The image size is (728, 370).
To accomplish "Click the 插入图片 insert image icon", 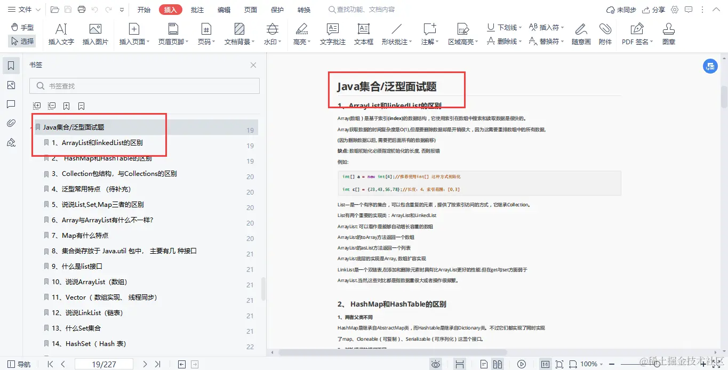I will (95, 32).
